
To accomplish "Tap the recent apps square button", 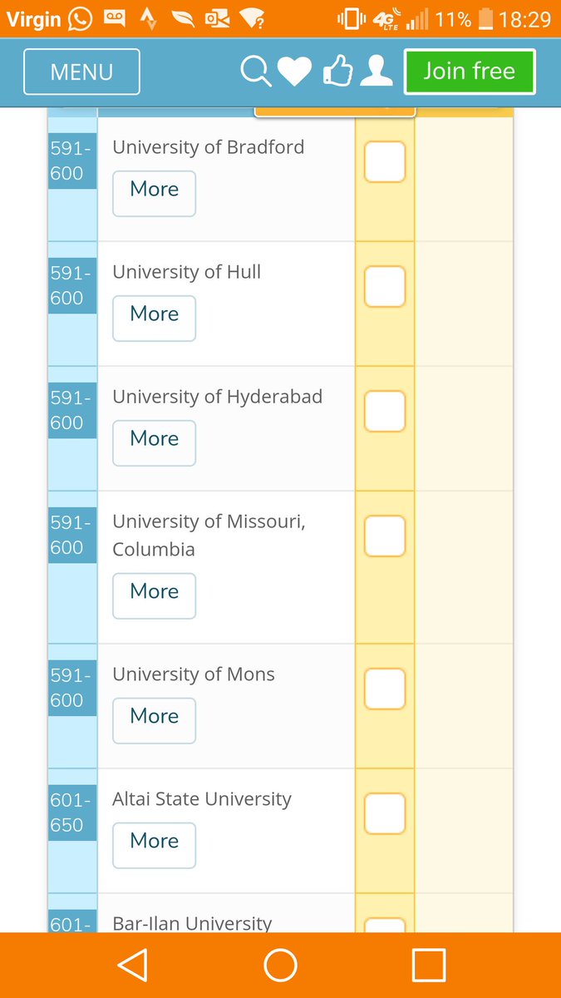I will 429,966.
